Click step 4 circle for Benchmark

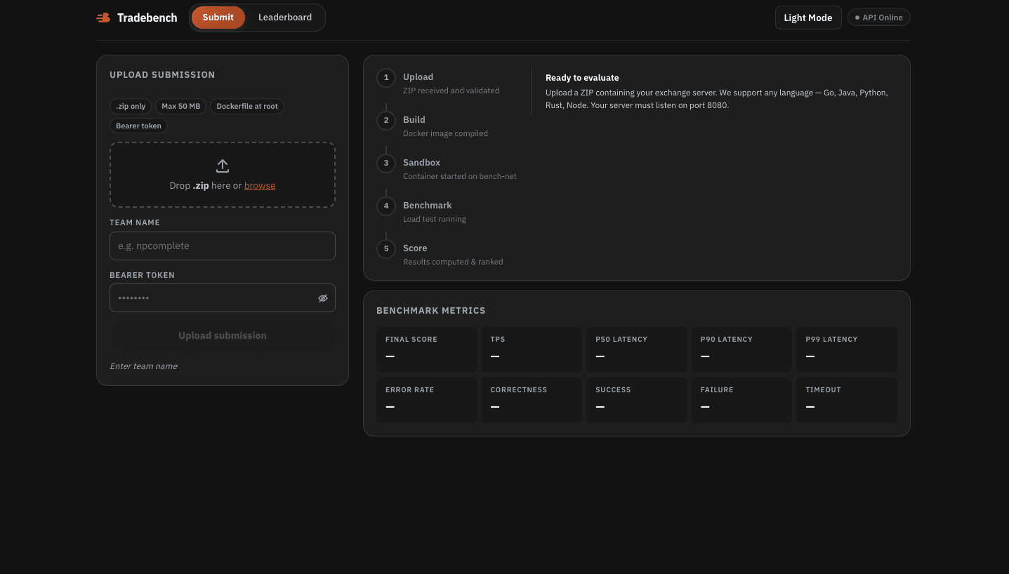(x=386, y=206)
